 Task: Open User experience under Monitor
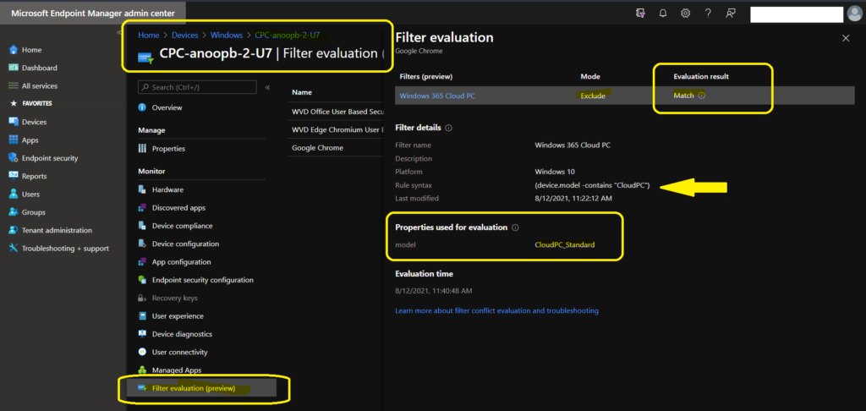(x=178, y=316)
